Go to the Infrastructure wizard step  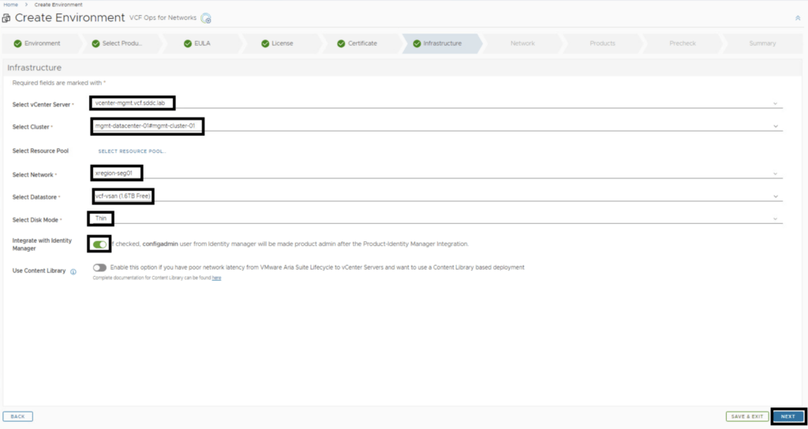(442, 43)
